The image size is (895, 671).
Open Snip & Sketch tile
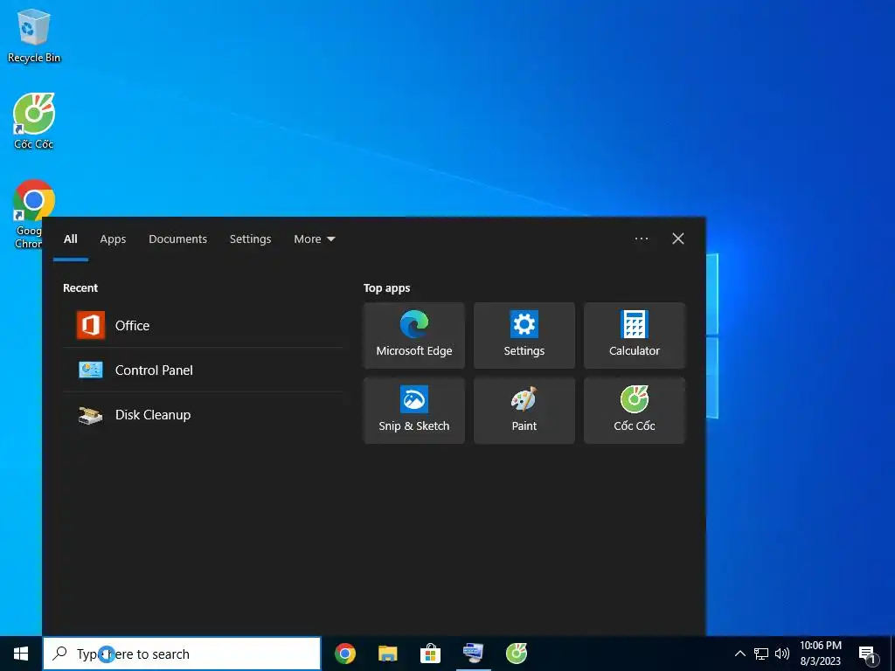coord(413,411)
